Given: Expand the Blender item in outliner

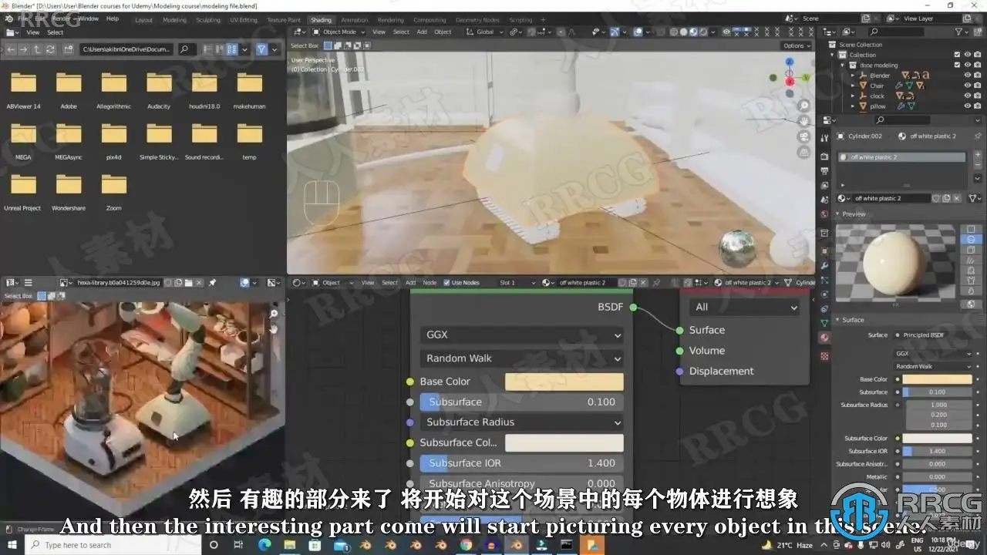Looking at the screenshot, I should [x=853, y=76].
